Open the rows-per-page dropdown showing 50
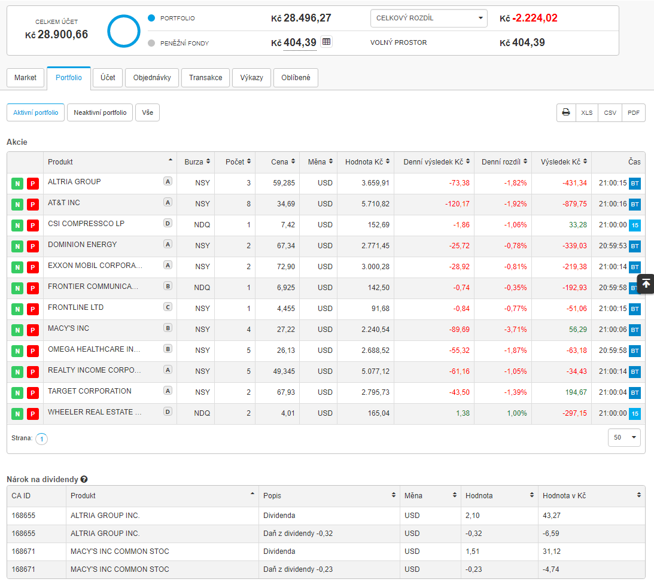654x585 pixels. (624, 437)
